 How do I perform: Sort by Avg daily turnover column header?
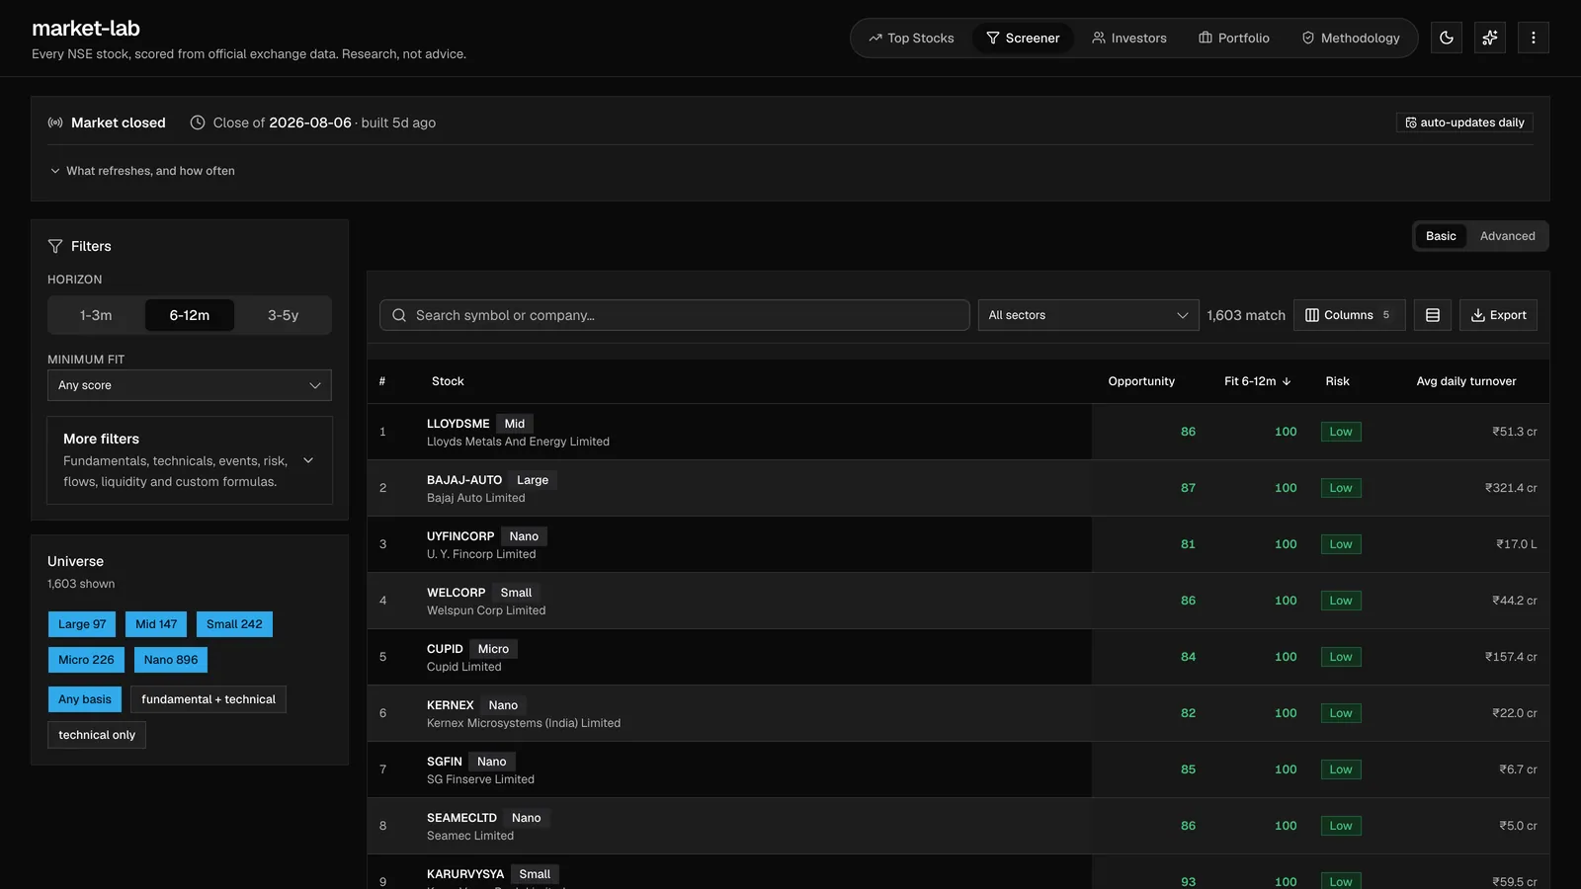1466,381
